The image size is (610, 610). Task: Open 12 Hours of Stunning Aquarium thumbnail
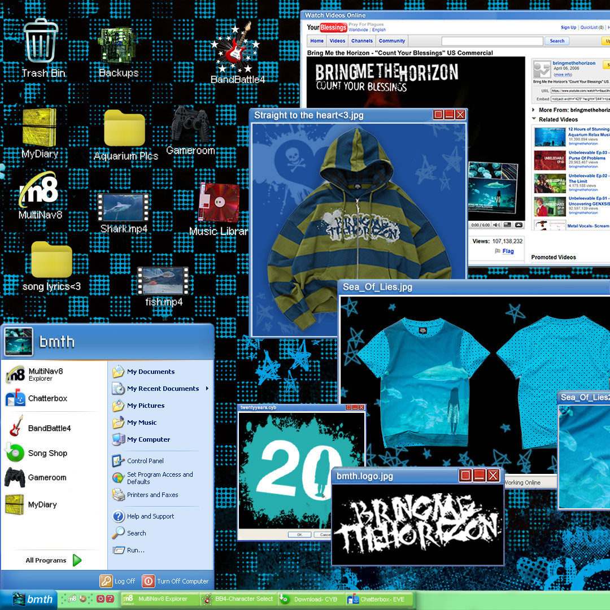point(550,137)
